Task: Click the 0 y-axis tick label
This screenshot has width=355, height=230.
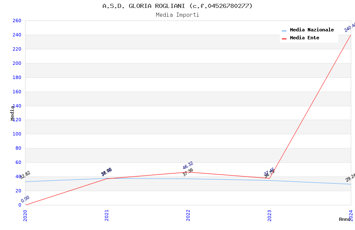Action: click(x=20, y=205)
